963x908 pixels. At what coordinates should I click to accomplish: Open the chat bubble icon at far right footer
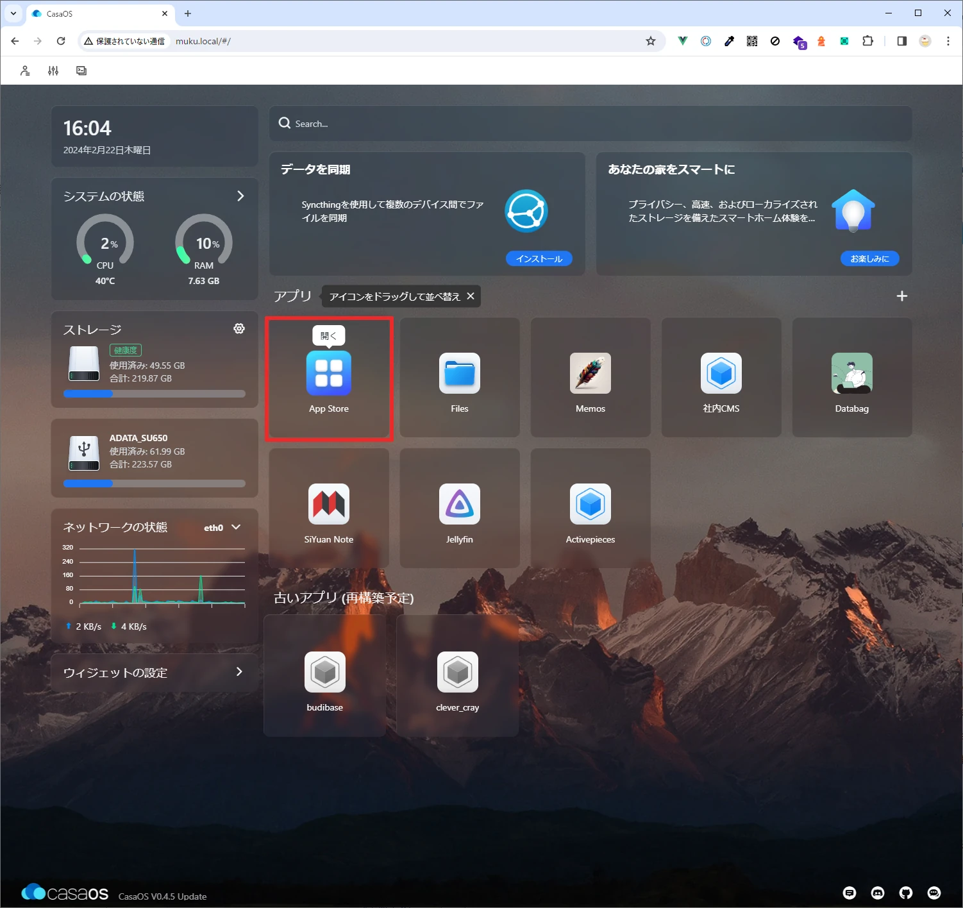(934, 893)
